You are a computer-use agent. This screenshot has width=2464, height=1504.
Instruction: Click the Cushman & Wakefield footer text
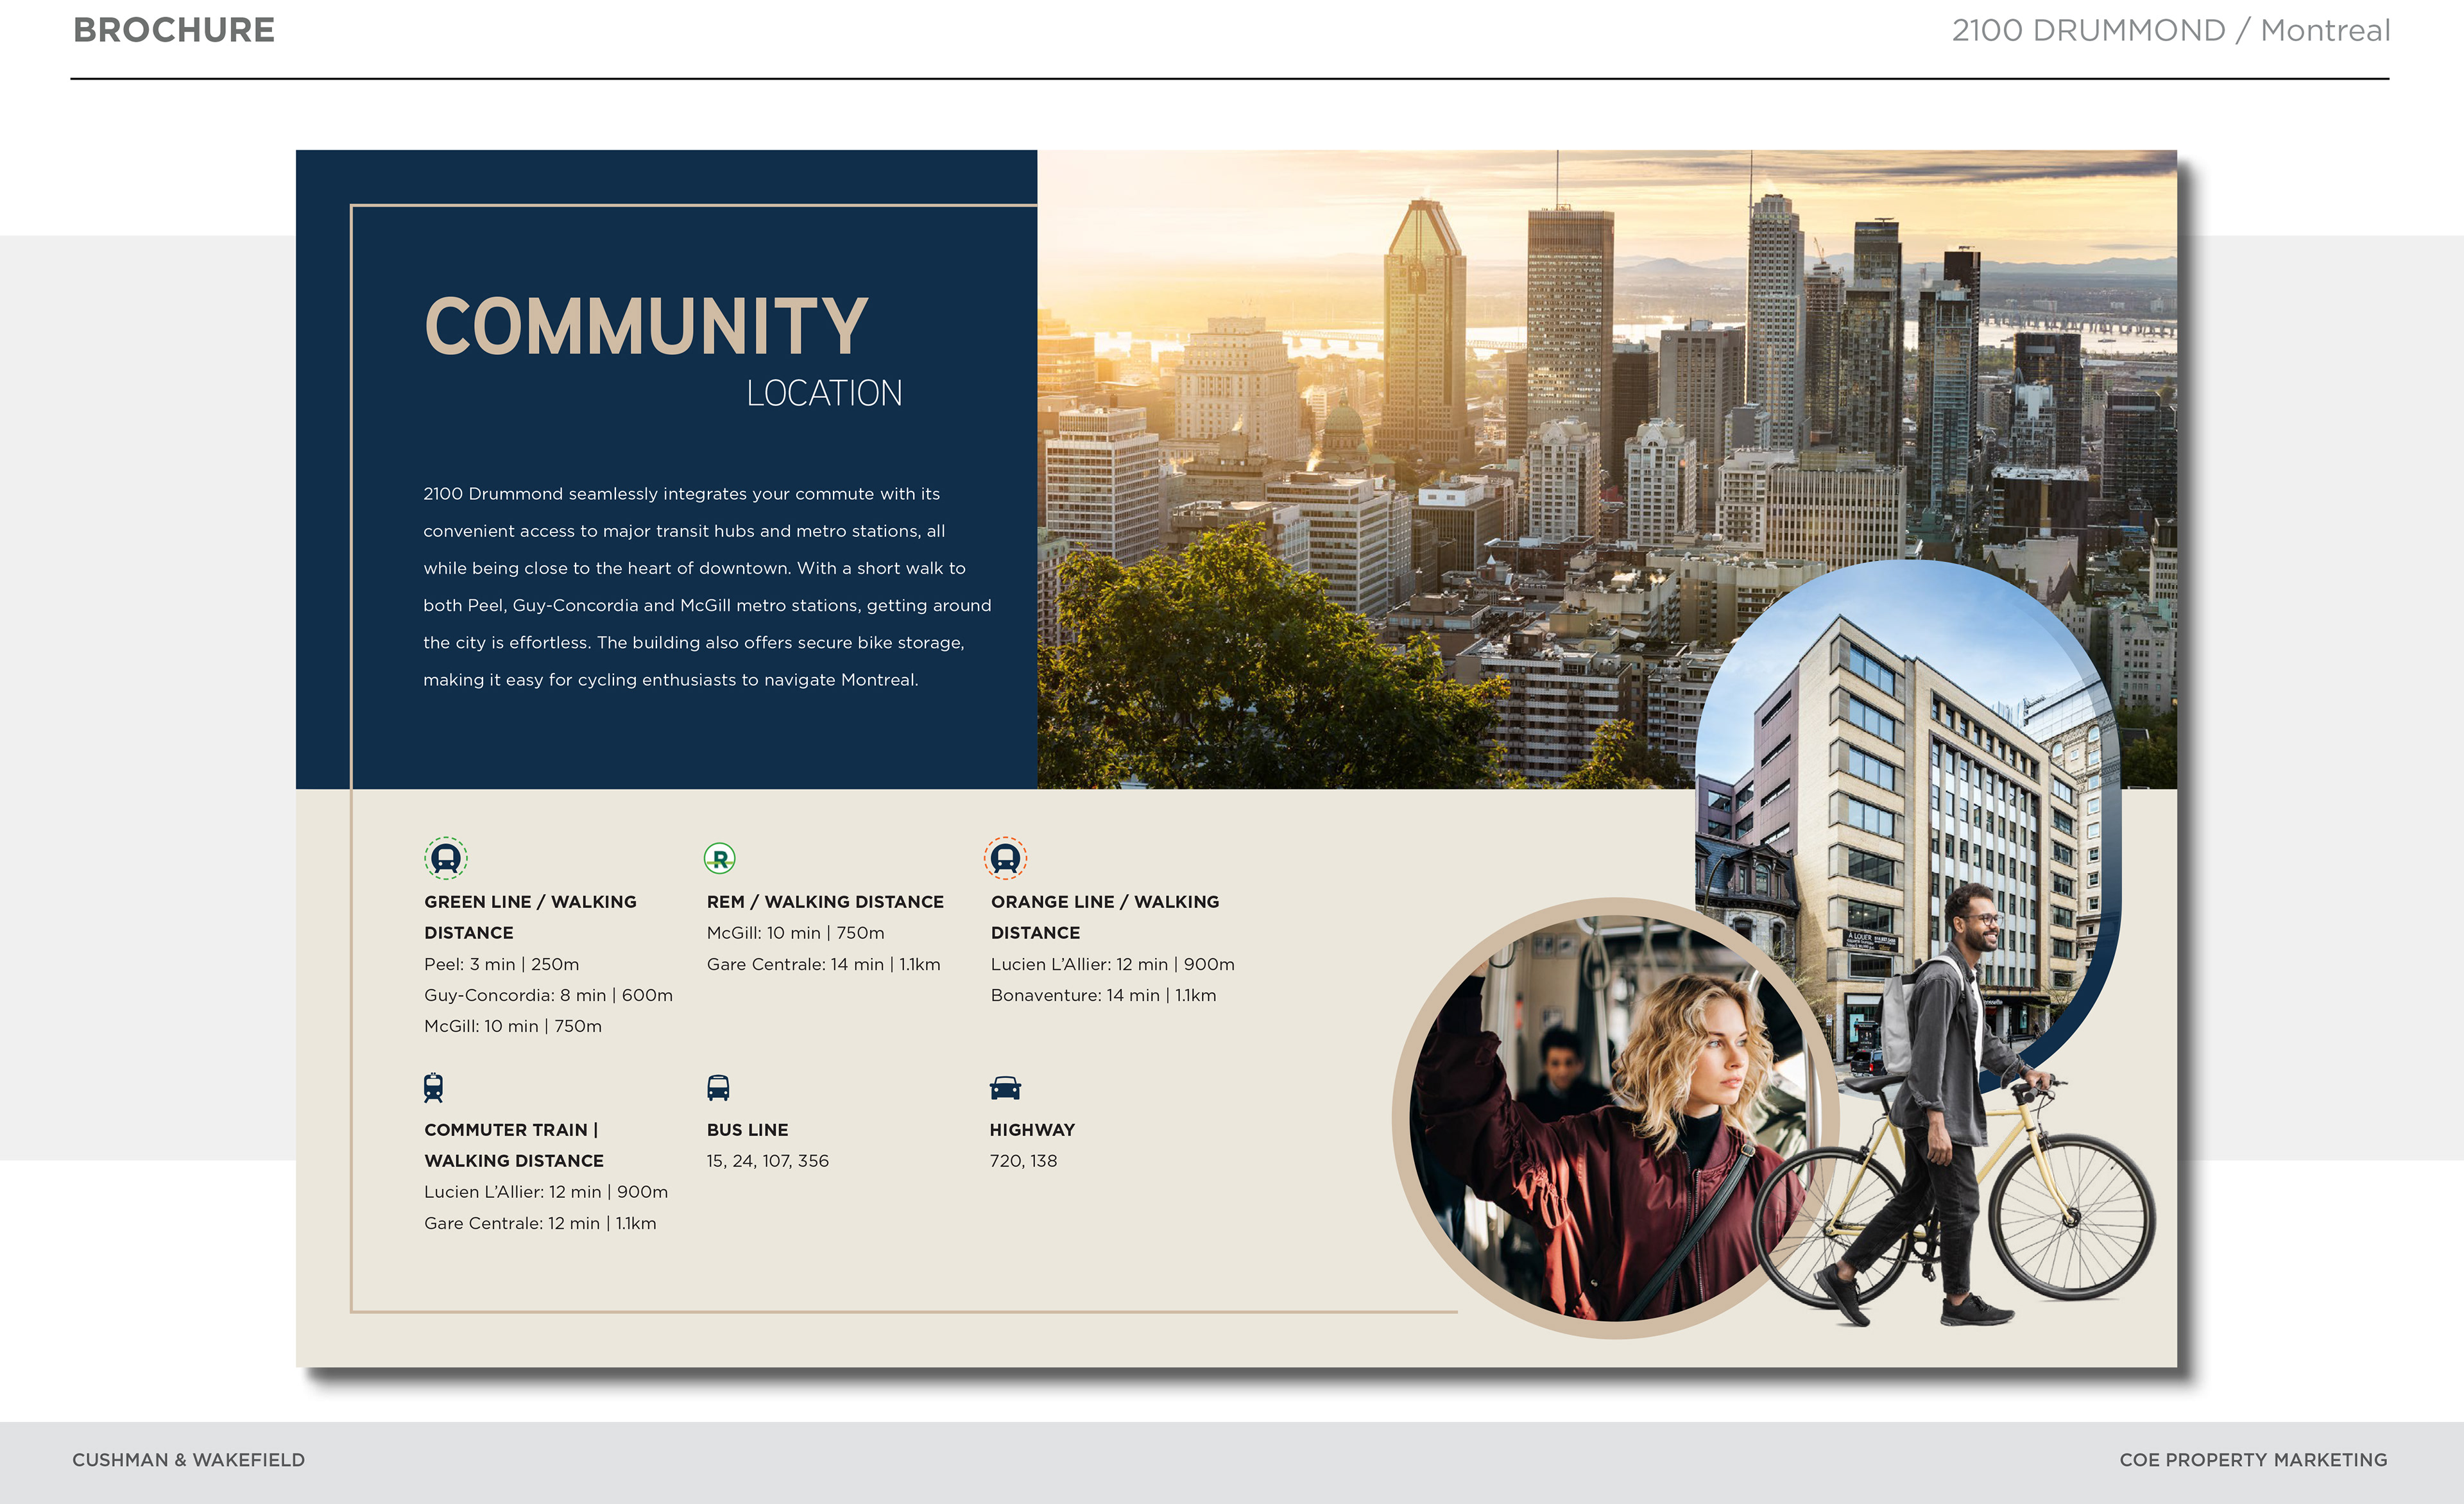[188, 1460]
